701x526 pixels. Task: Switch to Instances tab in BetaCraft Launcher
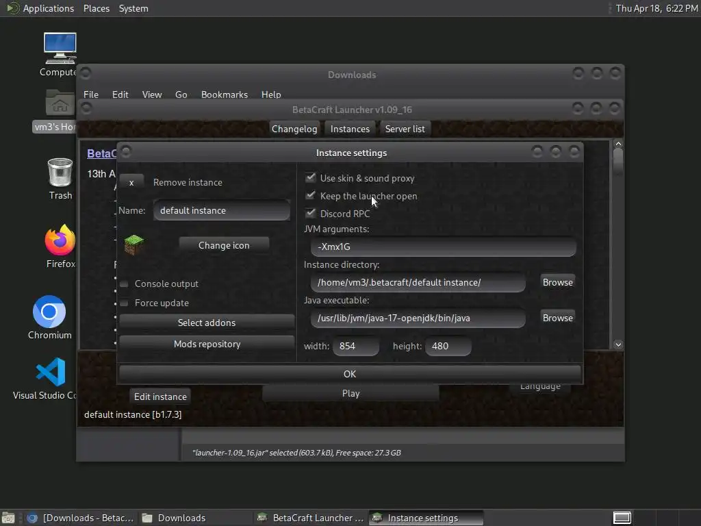click(x=350, y=129)
